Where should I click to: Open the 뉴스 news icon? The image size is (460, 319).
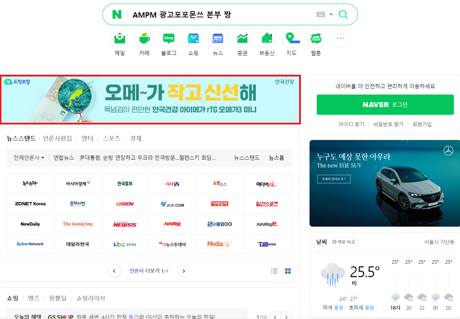pos(218,38)
